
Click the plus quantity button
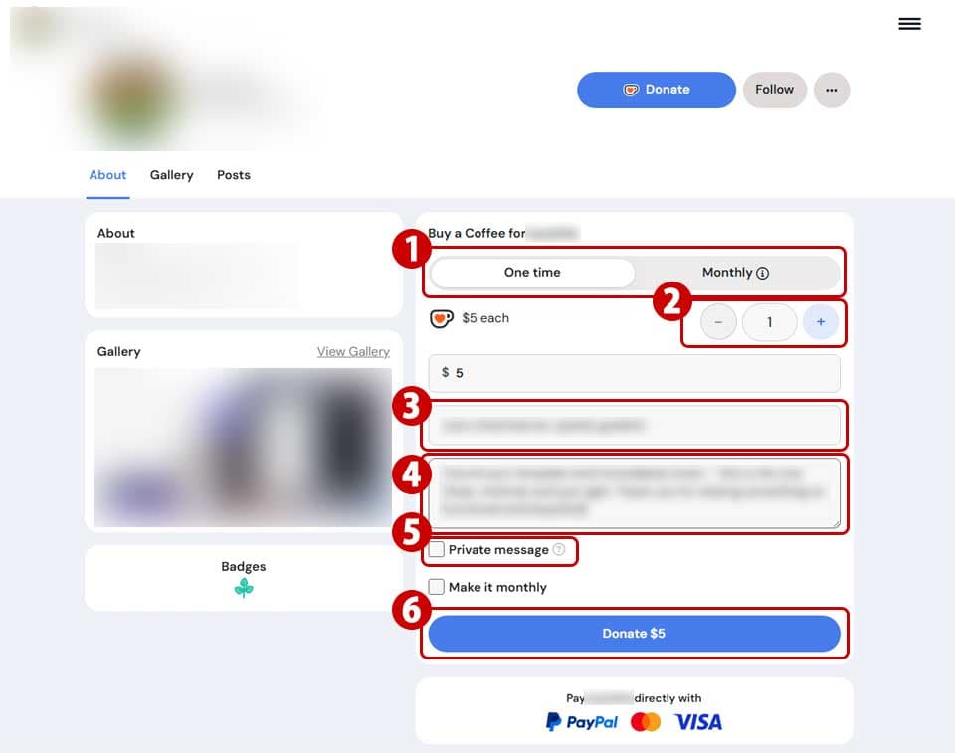[x=821, y=321]
